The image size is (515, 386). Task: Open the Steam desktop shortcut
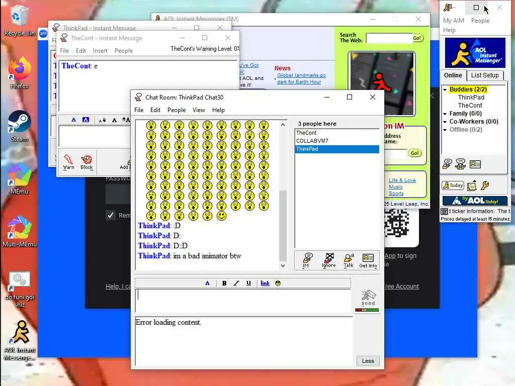pos(20,126)
